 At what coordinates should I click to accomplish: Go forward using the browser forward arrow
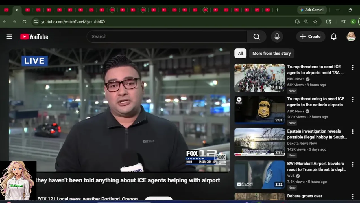click(14, 21)
